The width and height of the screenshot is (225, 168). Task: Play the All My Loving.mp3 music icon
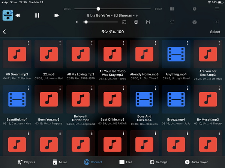[x=81, y=54]
